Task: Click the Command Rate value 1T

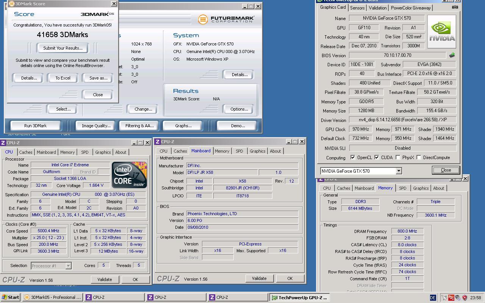Action: 407,278
